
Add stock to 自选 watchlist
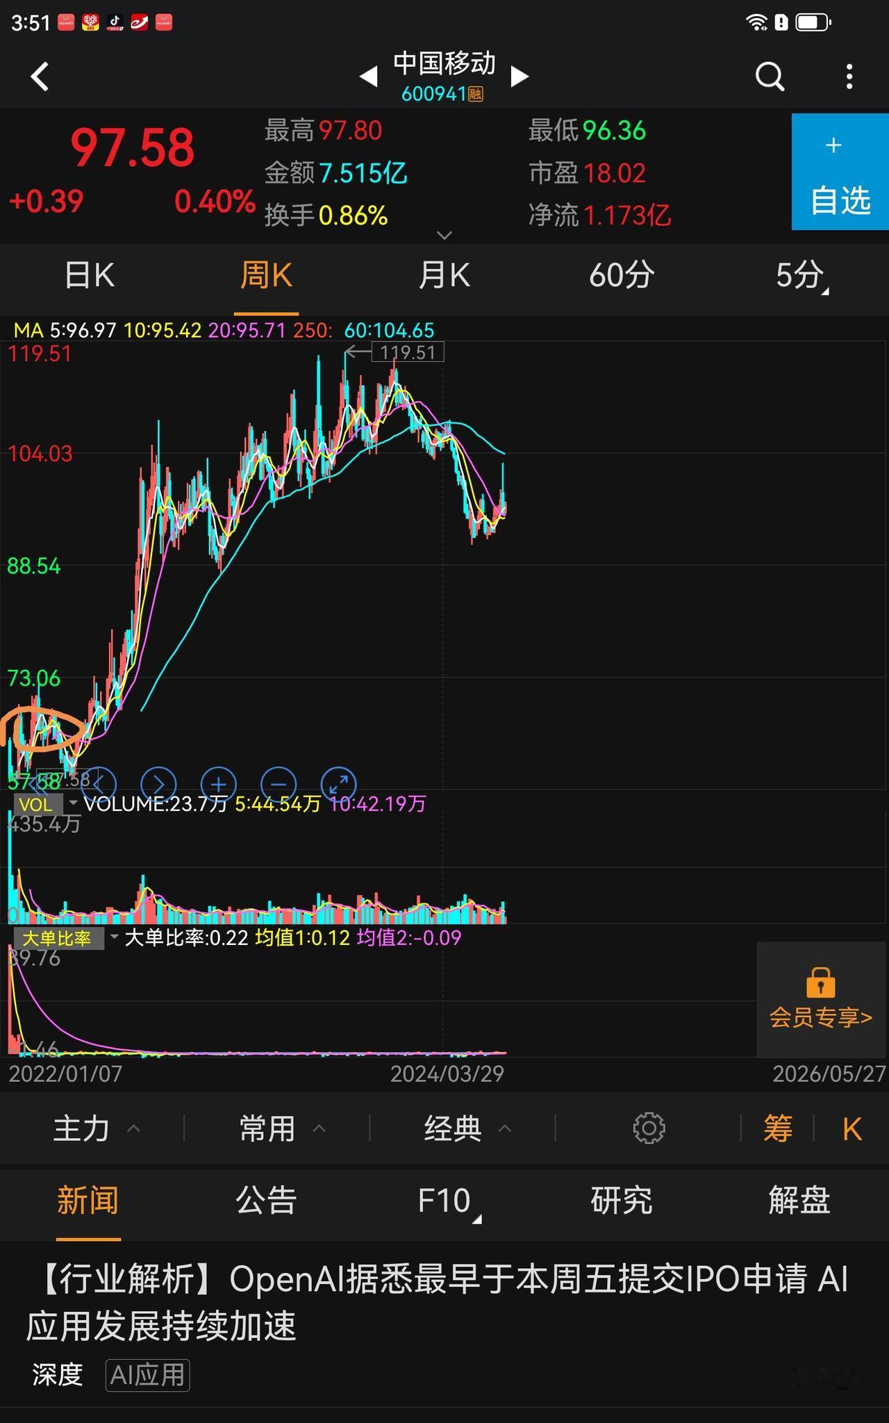click(x=840, y=172)
